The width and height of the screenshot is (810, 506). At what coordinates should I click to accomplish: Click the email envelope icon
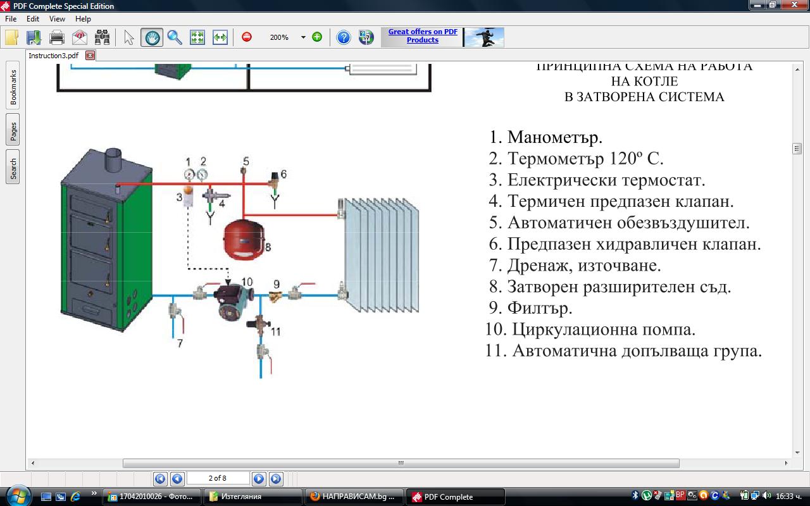[80, 37]
